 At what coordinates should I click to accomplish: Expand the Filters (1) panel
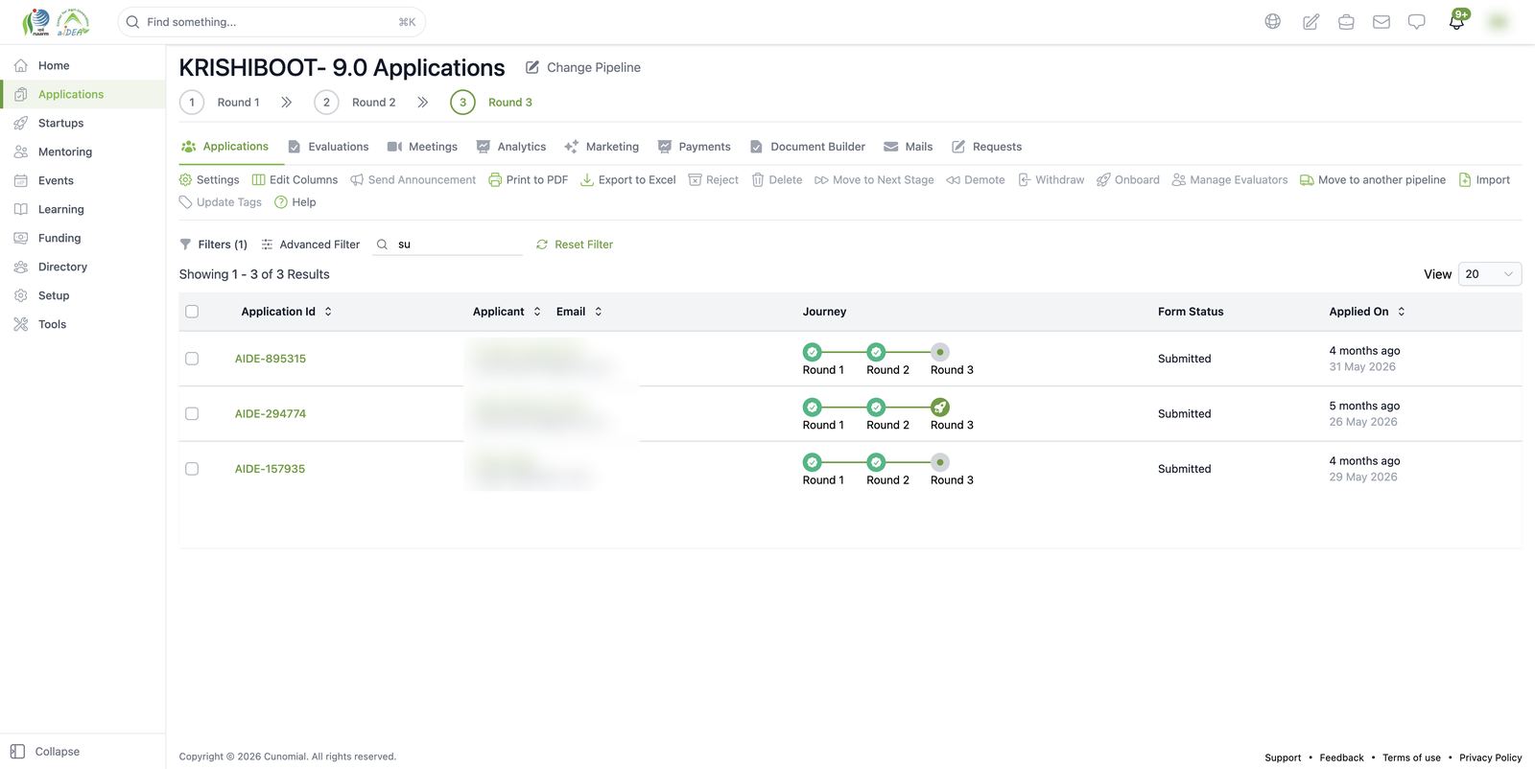pyautogui.click(x=214, y=245)
